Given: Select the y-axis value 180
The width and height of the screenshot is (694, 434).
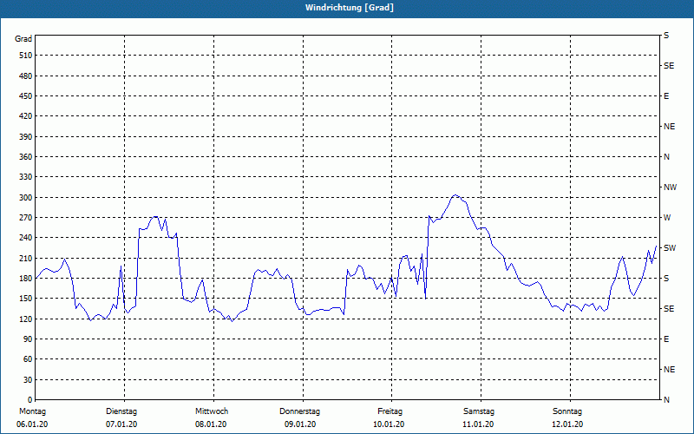Looking at the screenshot, I should click(x=25, y=279).
